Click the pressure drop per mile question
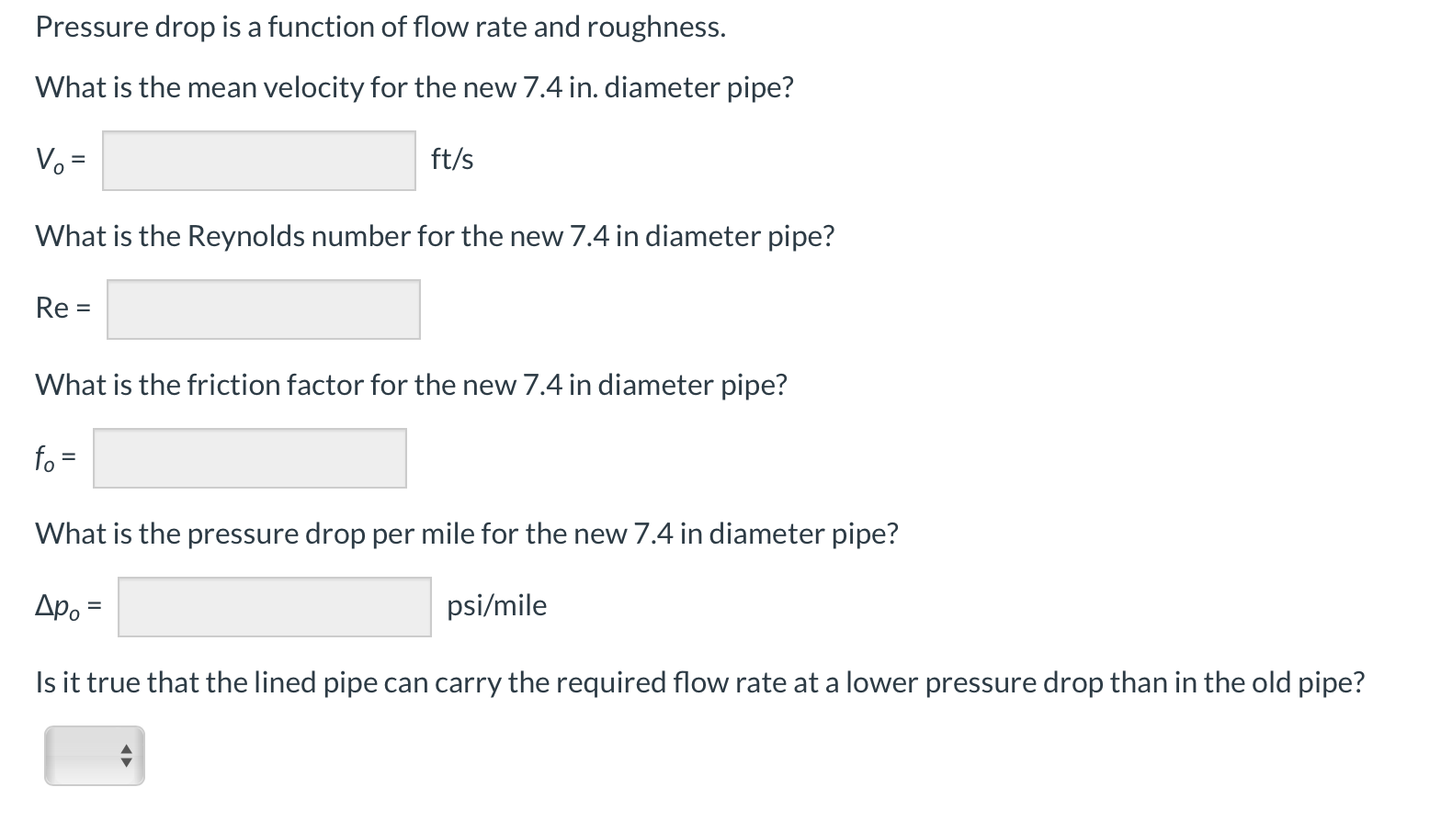The width and height of the screenshot is (1441, 821). 466,534
